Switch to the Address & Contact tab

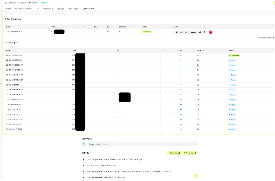pos(23,9)
